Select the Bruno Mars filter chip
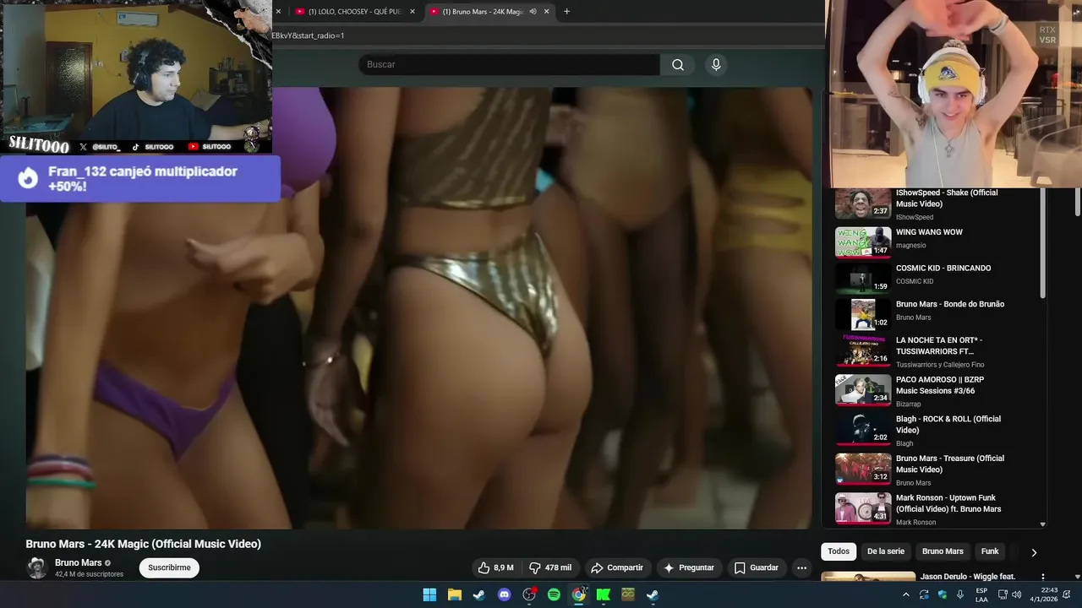Image resolution: width=1082 pixels, height=608 pixels. [943, 551]
